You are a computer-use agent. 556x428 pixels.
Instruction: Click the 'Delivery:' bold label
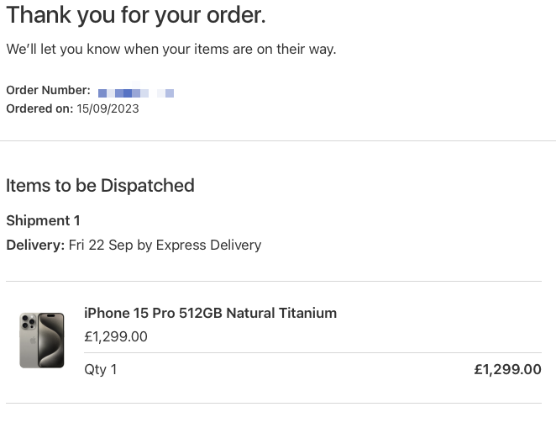pyautogui.click(x=35, y=245)
